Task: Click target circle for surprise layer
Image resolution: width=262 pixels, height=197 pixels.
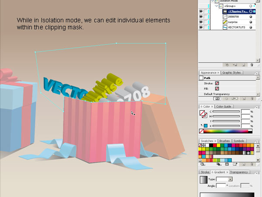Action: [x=251, y=22]
